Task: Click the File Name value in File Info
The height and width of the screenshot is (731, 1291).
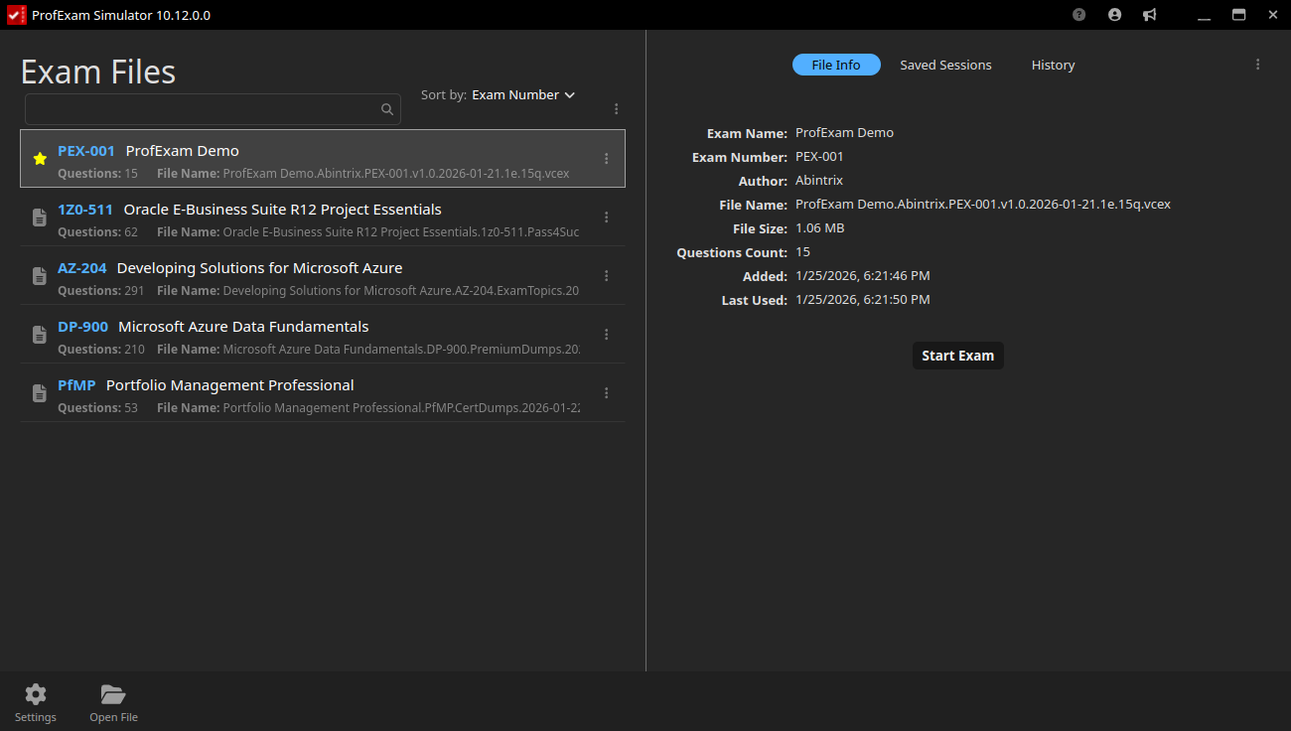Action: (983, 205)
